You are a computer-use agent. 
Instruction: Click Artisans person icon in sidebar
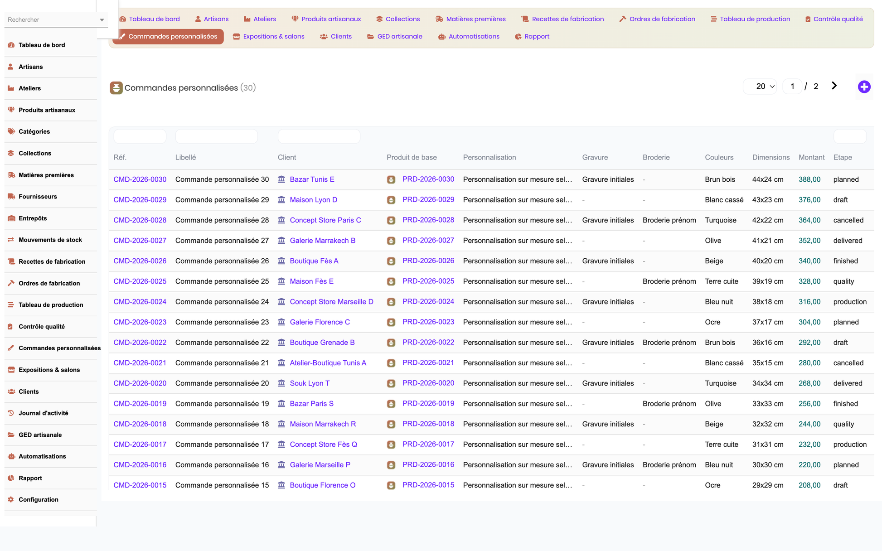coord(11,67)
